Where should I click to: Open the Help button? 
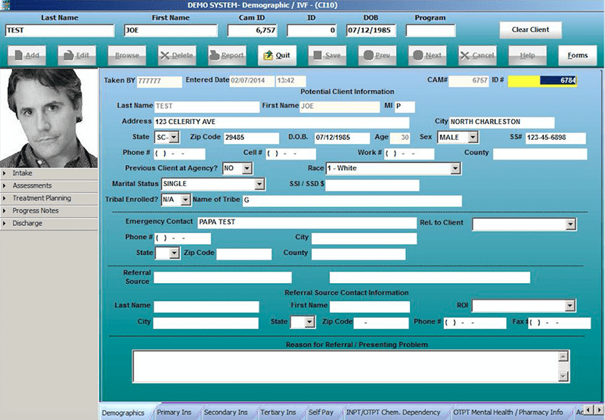527,55
